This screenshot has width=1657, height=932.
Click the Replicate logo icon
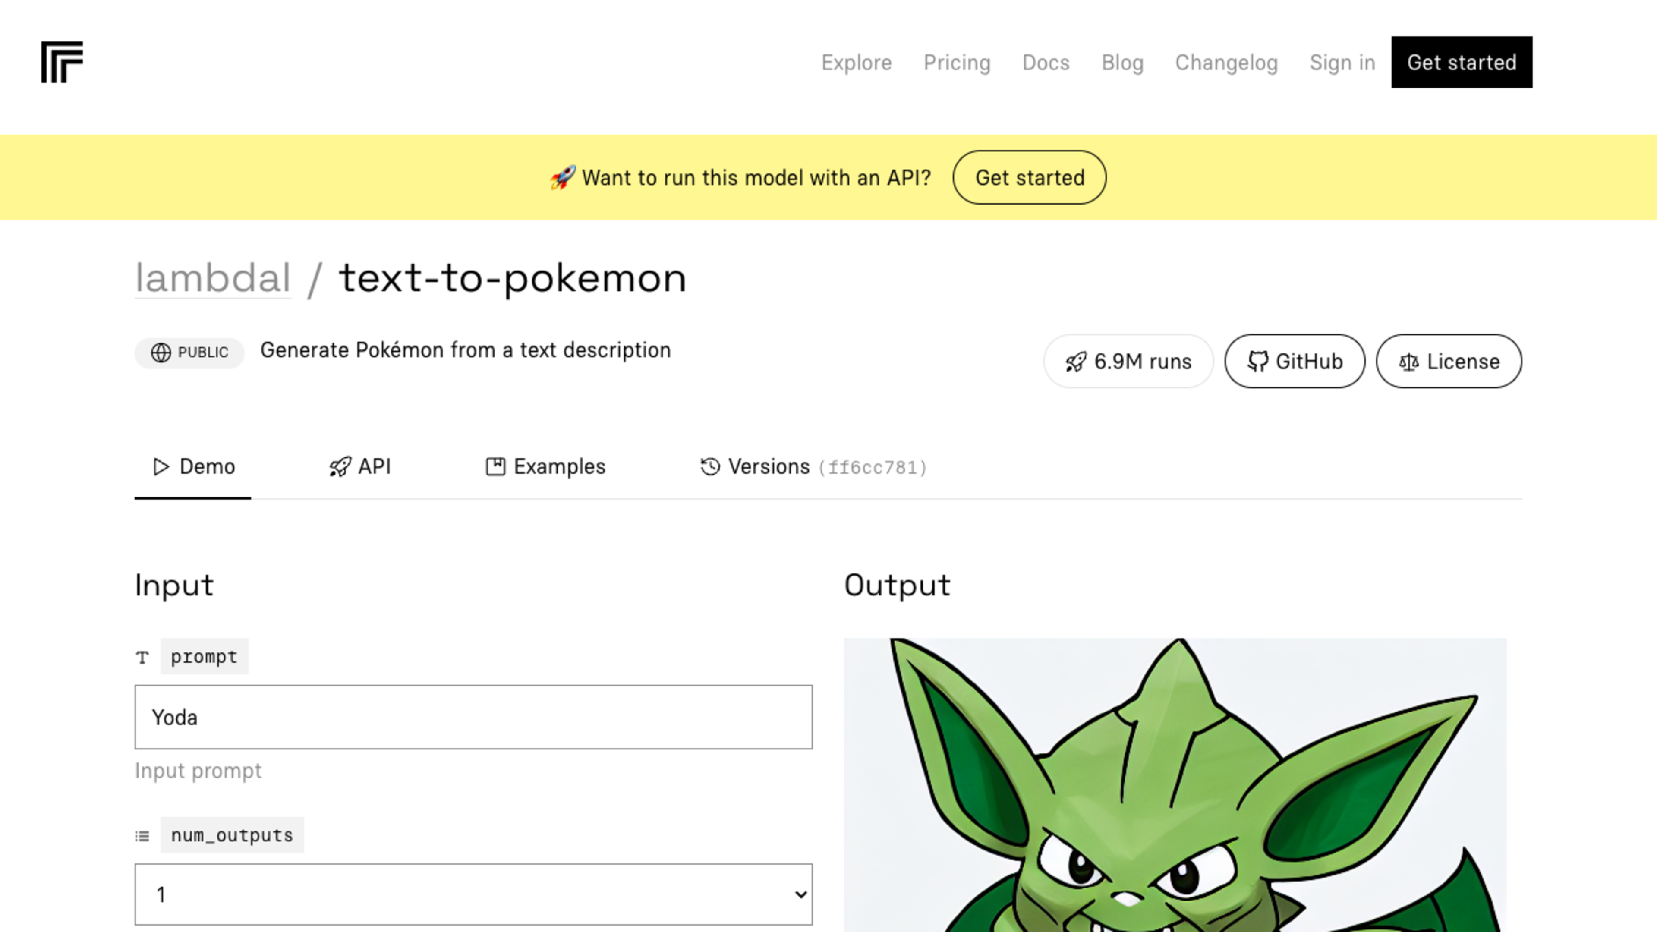click(x=62, y=62)
